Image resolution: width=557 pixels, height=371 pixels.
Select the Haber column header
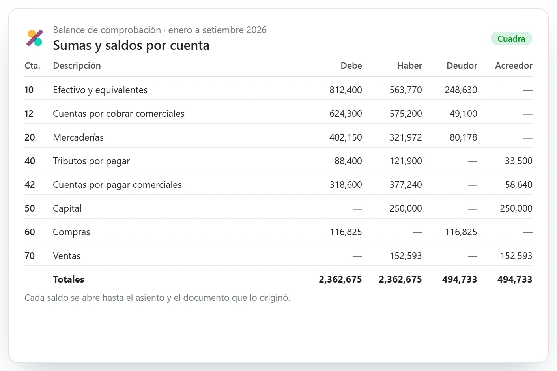point(409,66)
